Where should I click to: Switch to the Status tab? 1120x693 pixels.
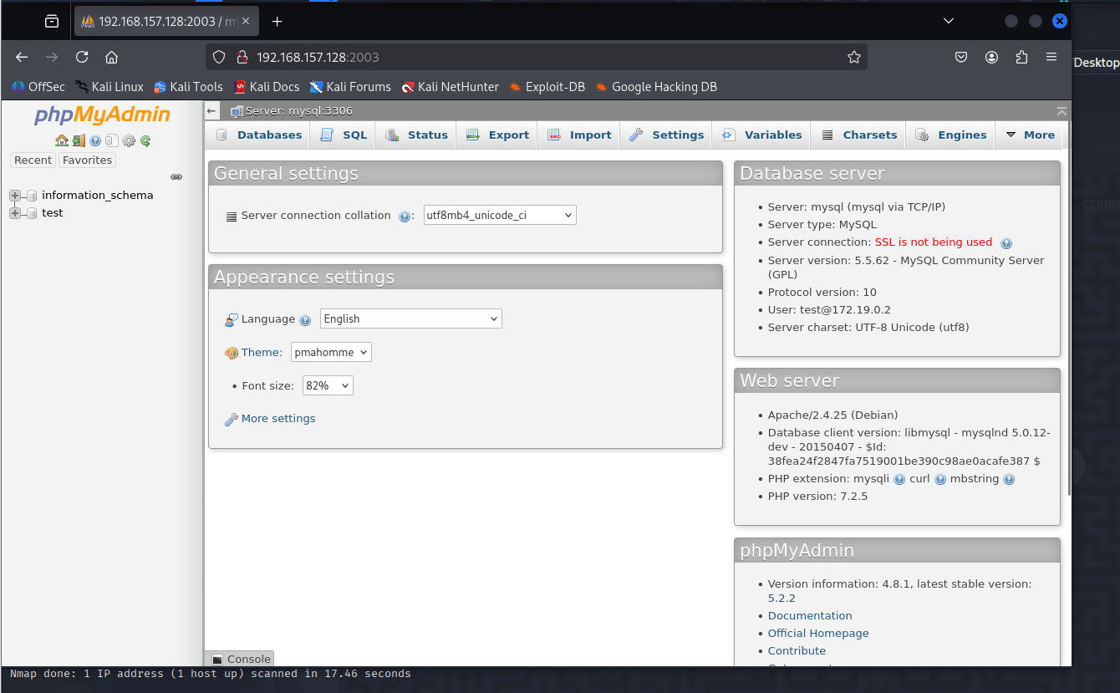[x=416, y=135]
